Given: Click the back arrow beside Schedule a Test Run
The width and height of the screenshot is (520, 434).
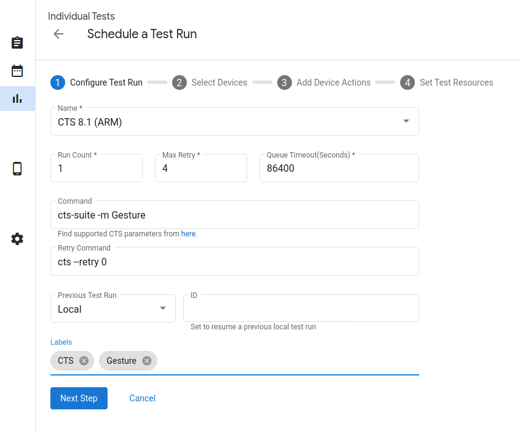Looking at the screenshot, I should pos(58,34).
